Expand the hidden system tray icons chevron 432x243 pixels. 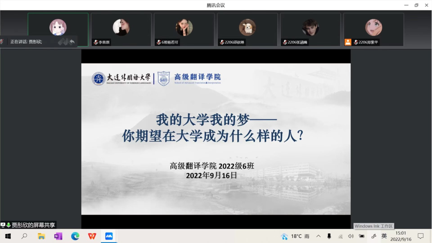click(318, 236)
